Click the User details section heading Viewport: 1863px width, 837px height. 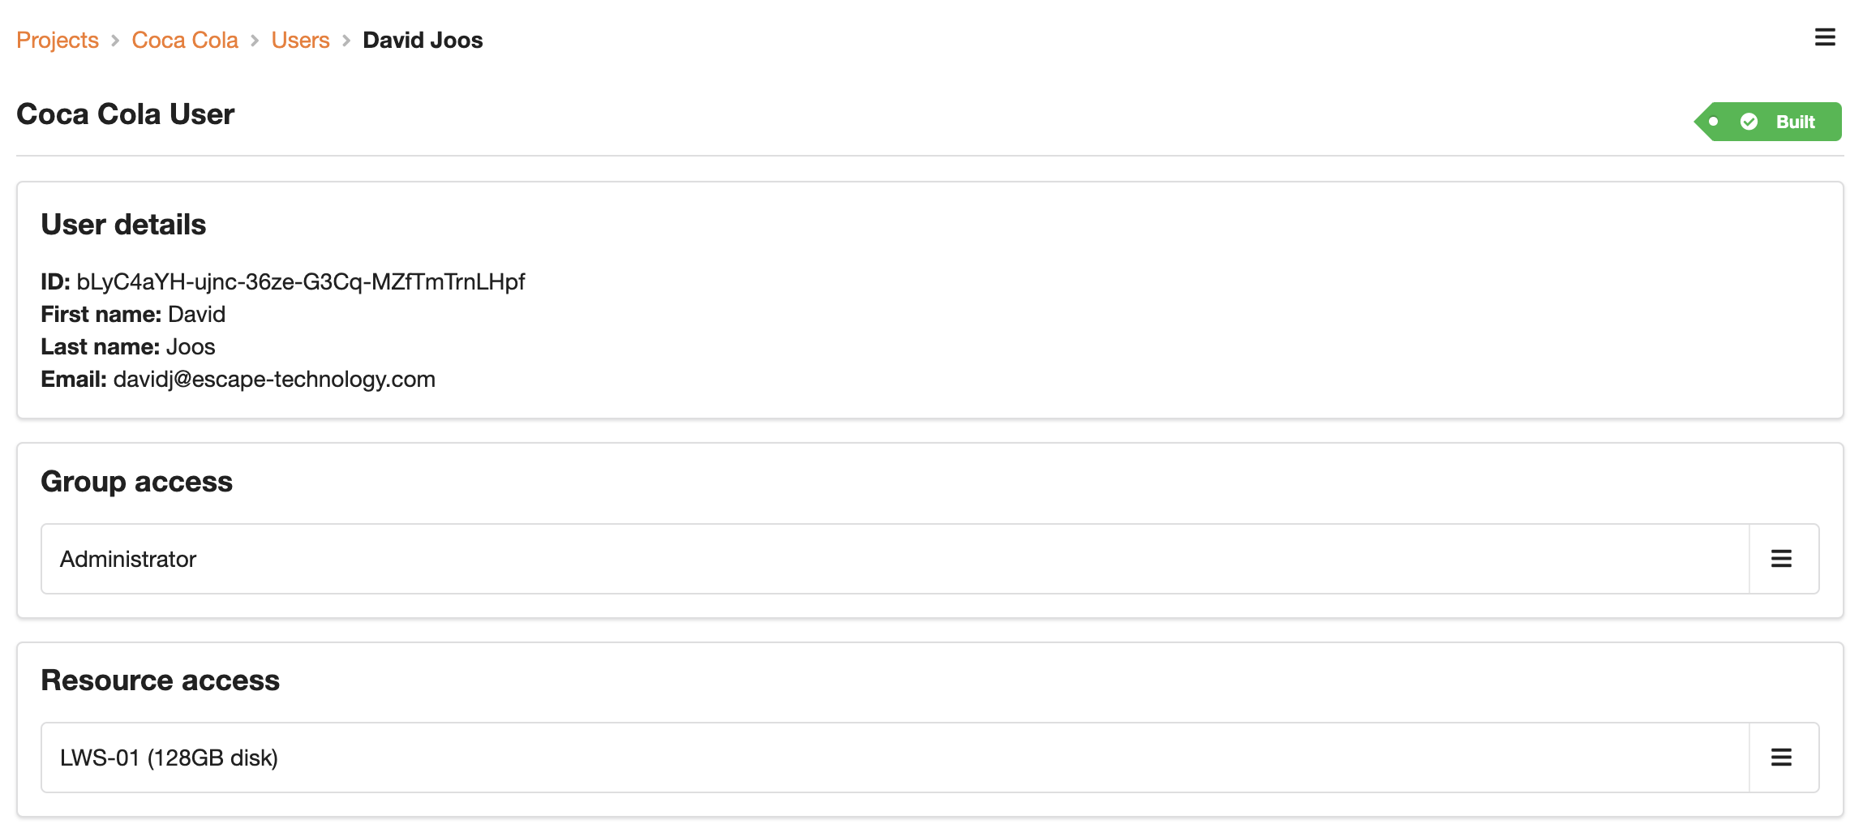pyautogui.click(x=123, y=225)
